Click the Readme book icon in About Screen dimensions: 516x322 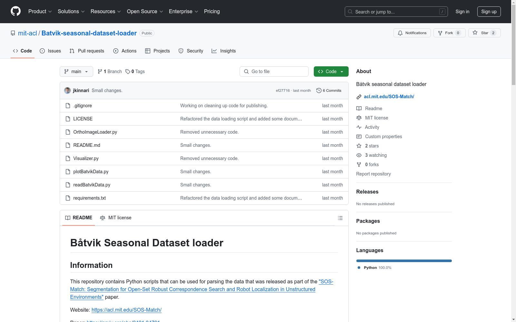359,109
